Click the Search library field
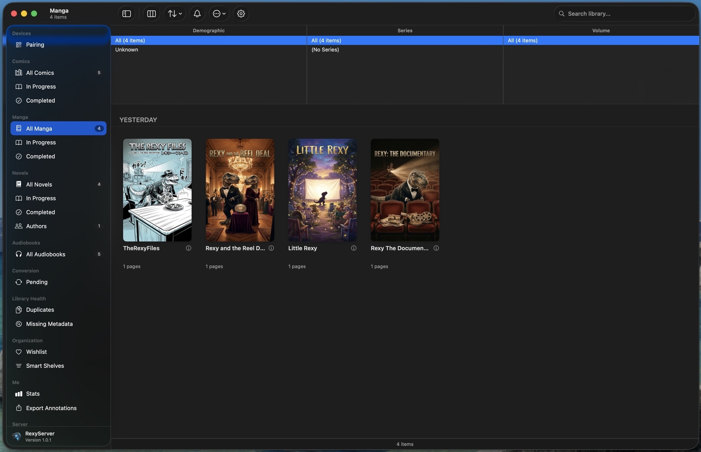Viewport: 701px width, 452px height. (x=625, y=14)
